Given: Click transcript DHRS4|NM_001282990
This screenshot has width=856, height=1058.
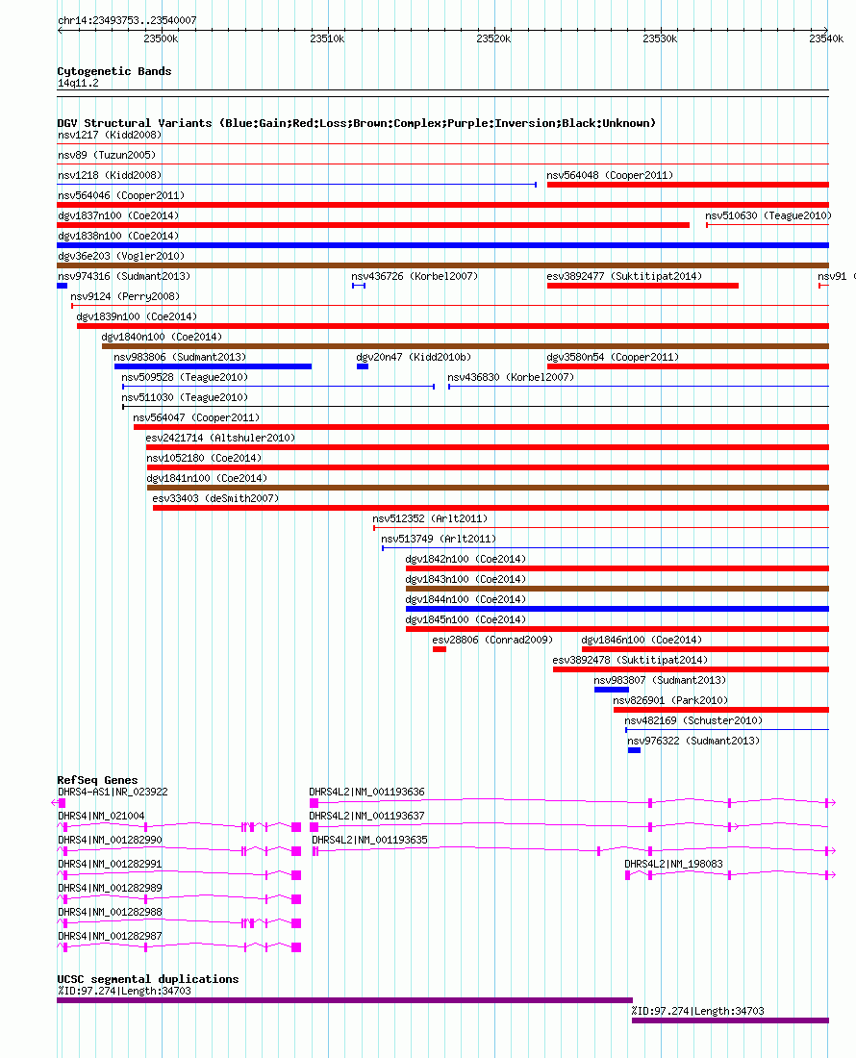Looking at the screenshot, I should (110, 841).
